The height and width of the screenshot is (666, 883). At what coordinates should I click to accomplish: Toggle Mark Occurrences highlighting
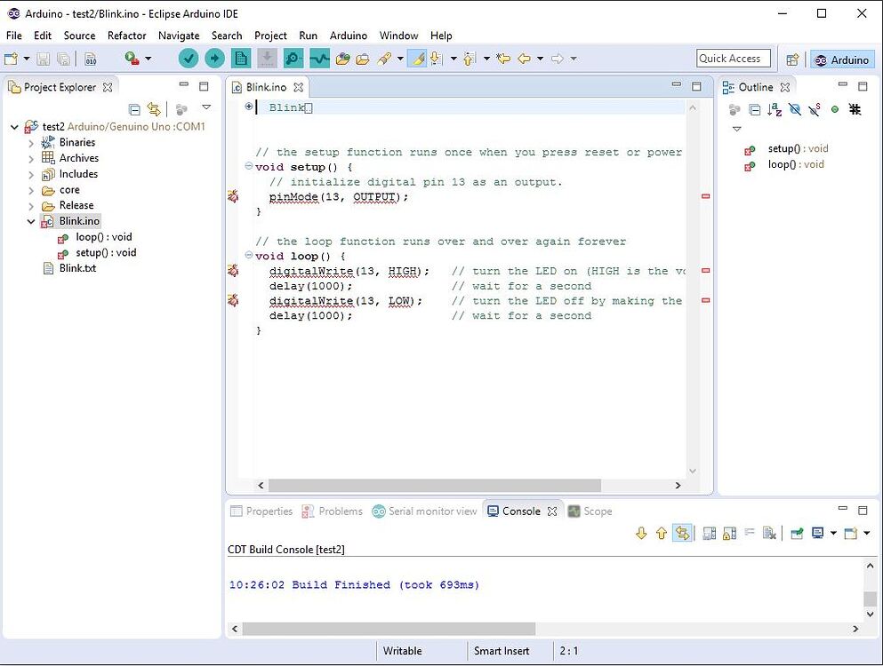coord(418,59)
